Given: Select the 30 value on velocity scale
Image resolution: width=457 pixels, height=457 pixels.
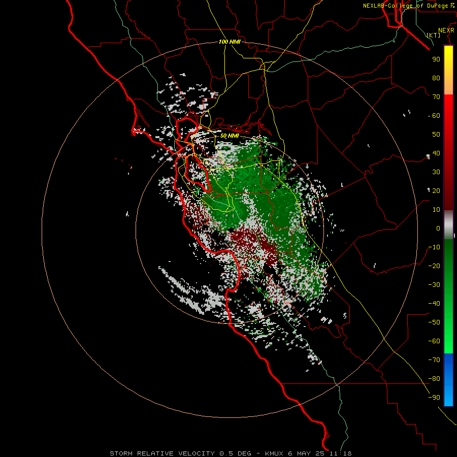Looking at the screenshot, I should (x=436, y=172).
